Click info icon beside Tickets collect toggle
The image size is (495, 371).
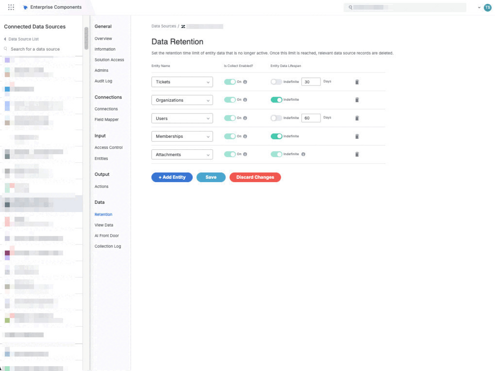click(245, 82)
